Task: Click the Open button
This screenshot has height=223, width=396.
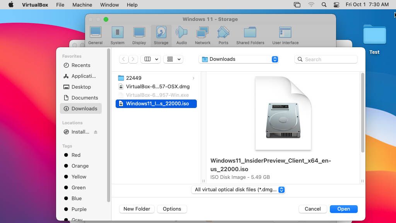Action: pos(343,209)
